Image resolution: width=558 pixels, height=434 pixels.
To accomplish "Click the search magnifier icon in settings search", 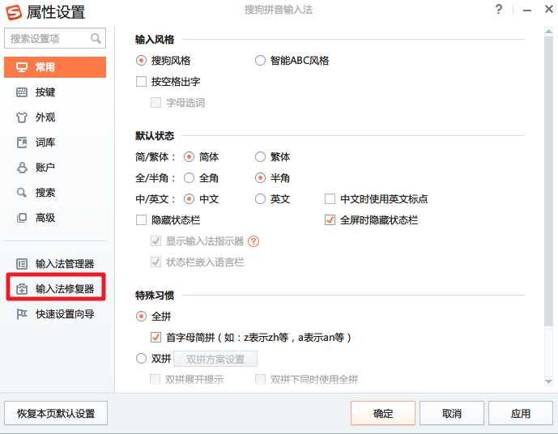I will [x=96, y=39].
